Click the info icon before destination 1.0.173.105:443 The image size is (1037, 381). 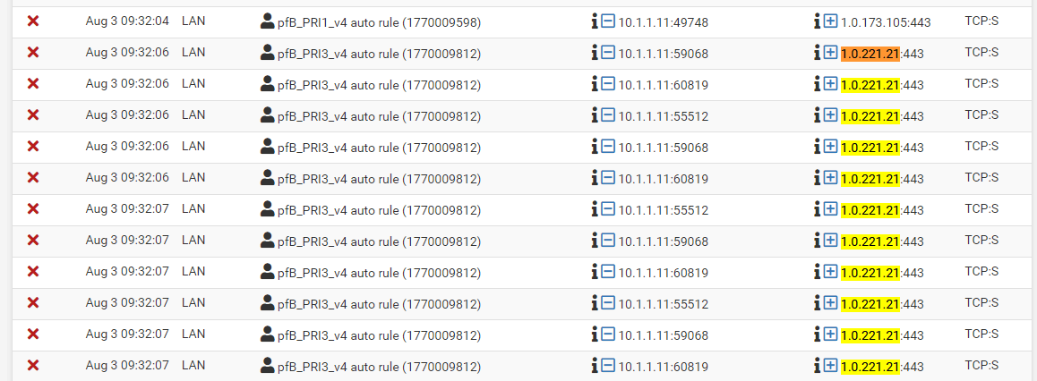[x=817, y=21]
